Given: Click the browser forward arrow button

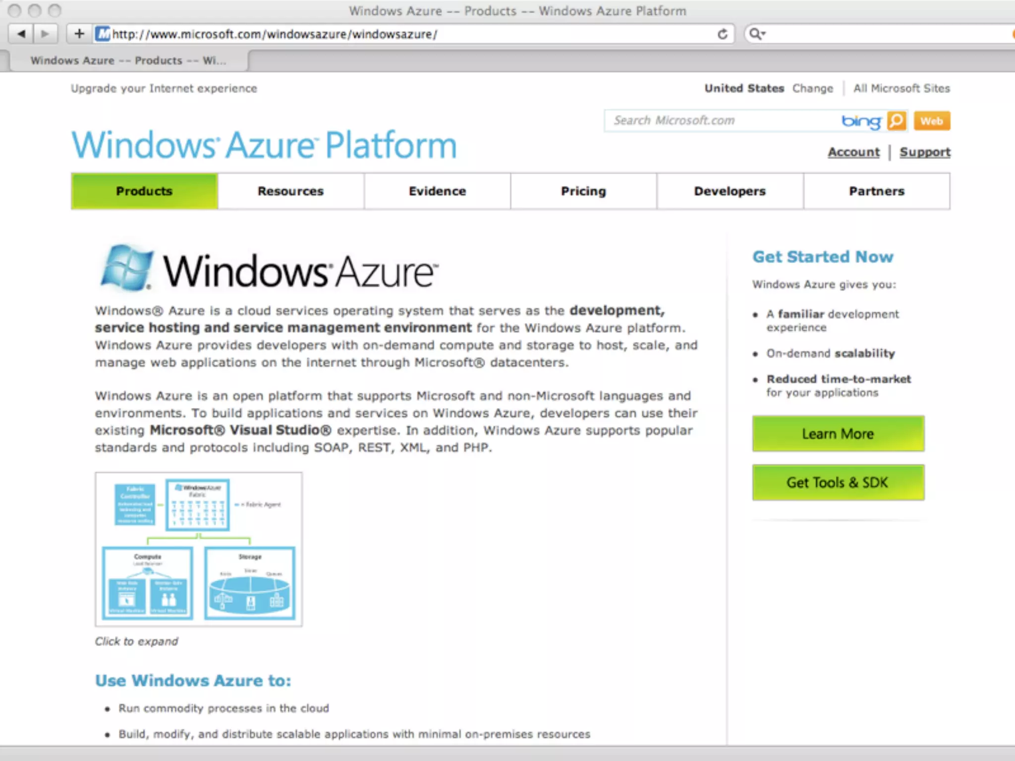Looking at the screenshot, I should pyautogui.click(x=45, y=34).
